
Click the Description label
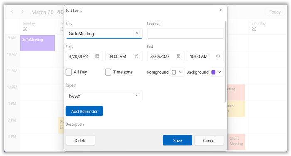coord(74,124)
